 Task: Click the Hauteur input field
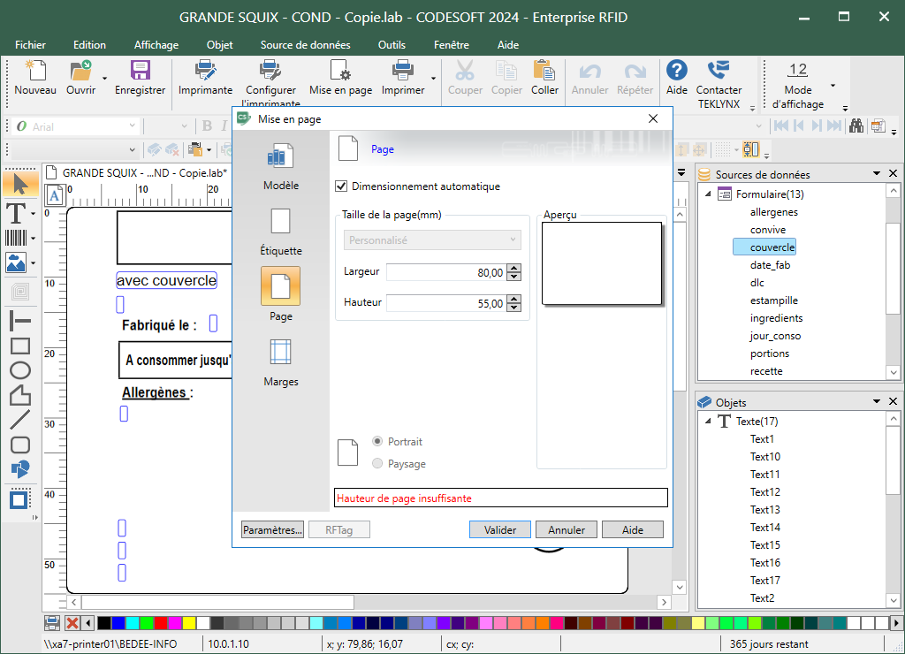(446, 303)
